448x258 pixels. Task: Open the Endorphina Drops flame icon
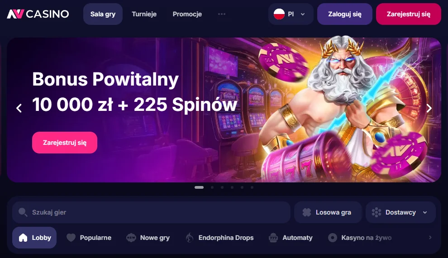coord(190,238)
